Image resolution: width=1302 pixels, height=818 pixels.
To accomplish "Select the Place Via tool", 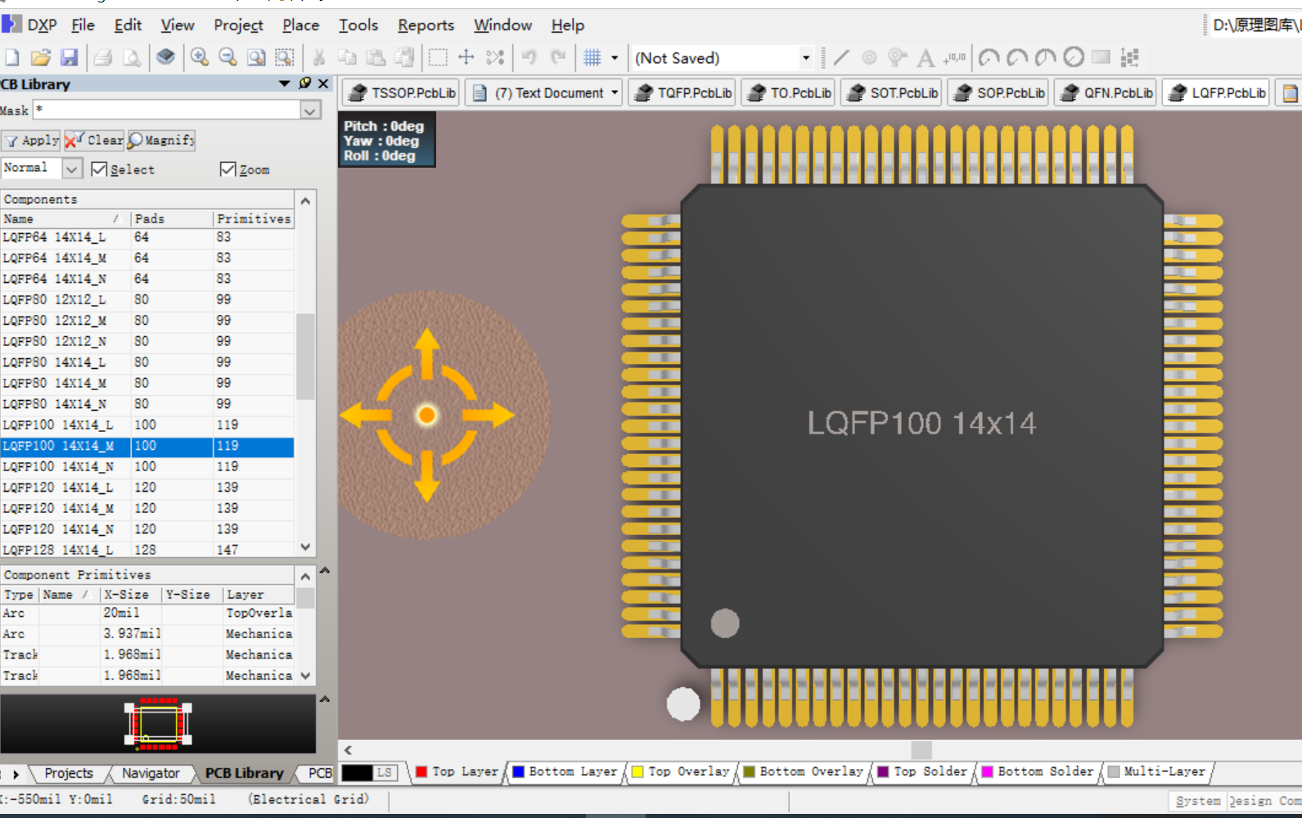I will coord(898,57).
